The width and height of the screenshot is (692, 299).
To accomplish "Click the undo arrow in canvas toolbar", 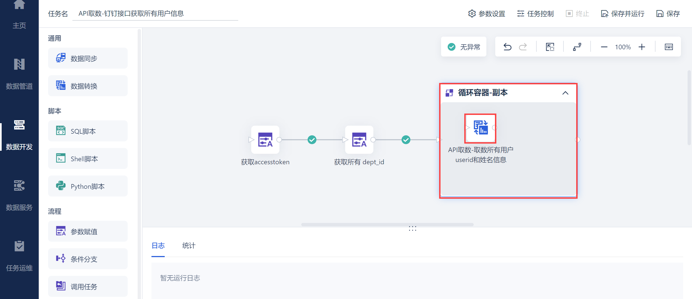I will [507, 47].
